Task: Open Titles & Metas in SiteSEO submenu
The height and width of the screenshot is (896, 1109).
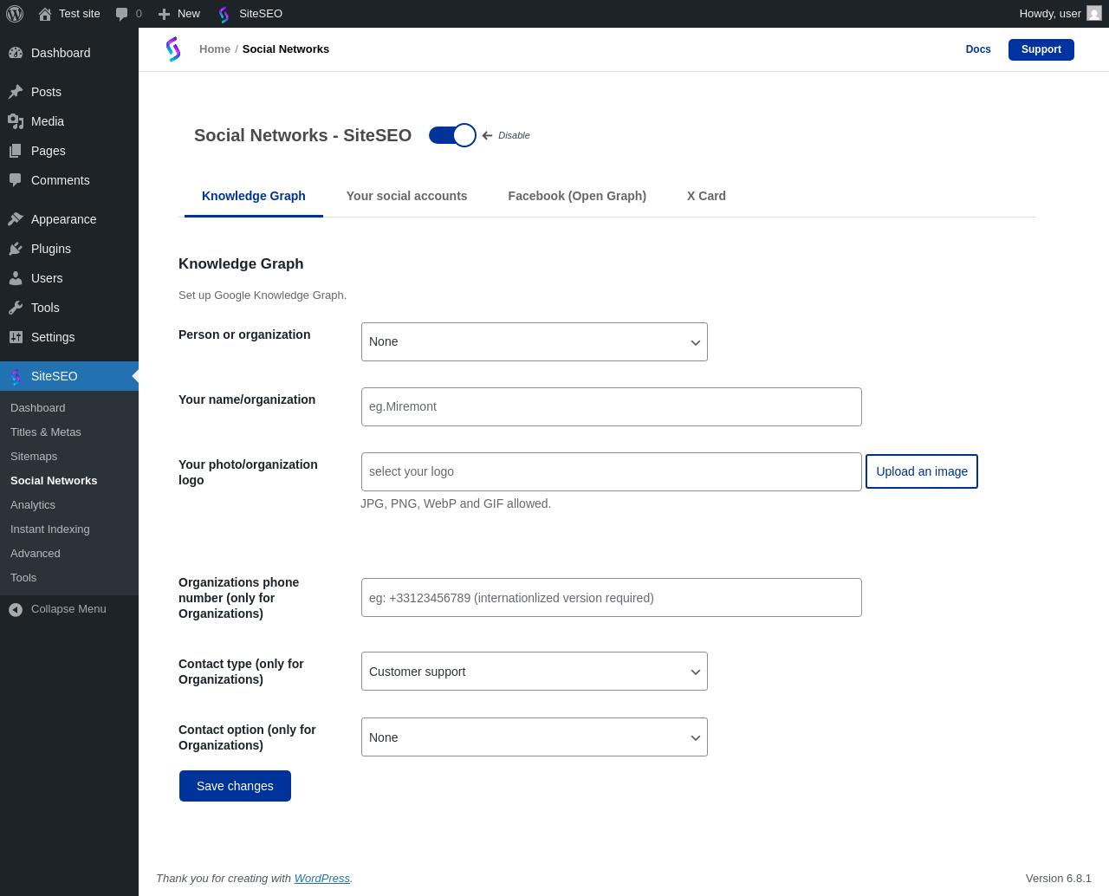Action: tap(46, 432)
